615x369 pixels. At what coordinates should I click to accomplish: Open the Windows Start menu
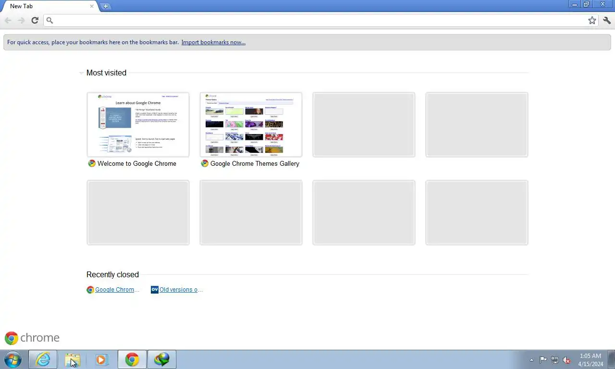(13, 359)
